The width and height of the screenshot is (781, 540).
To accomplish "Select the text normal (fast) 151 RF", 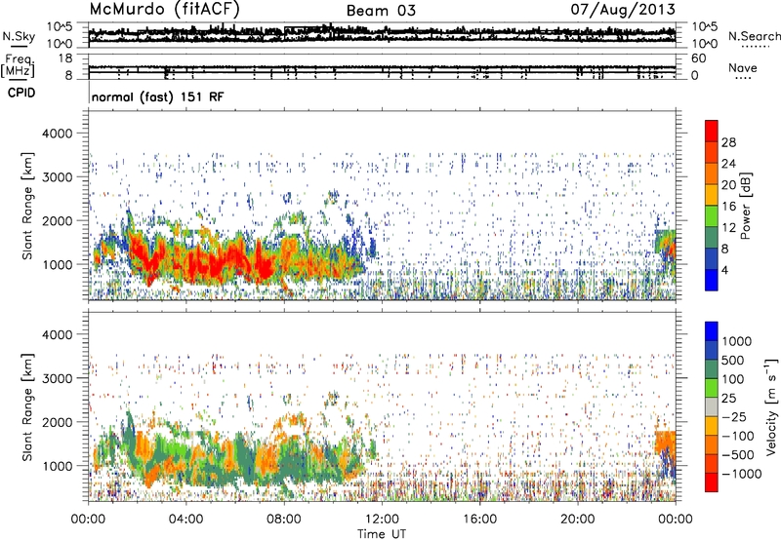I will tap(157, 96).
